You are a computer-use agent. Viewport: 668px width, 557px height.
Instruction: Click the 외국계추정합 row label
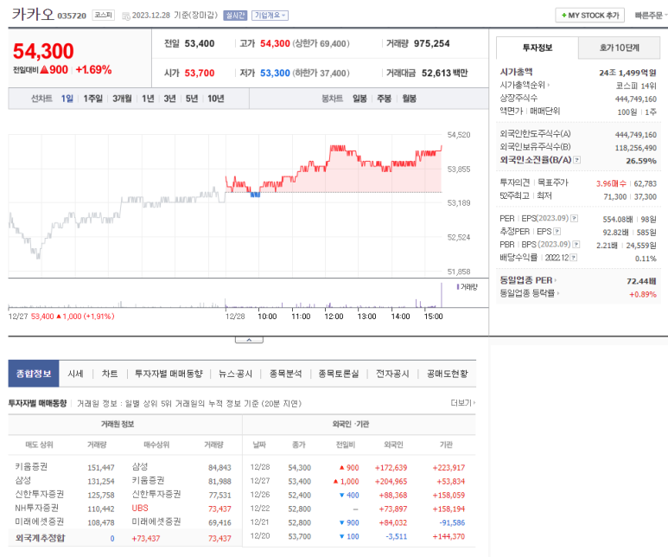pyautogui.click(x=40, y=538)
